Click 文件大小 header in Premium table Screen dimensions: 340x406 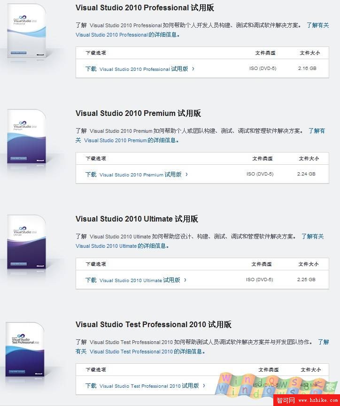click(x=309, y=159)
